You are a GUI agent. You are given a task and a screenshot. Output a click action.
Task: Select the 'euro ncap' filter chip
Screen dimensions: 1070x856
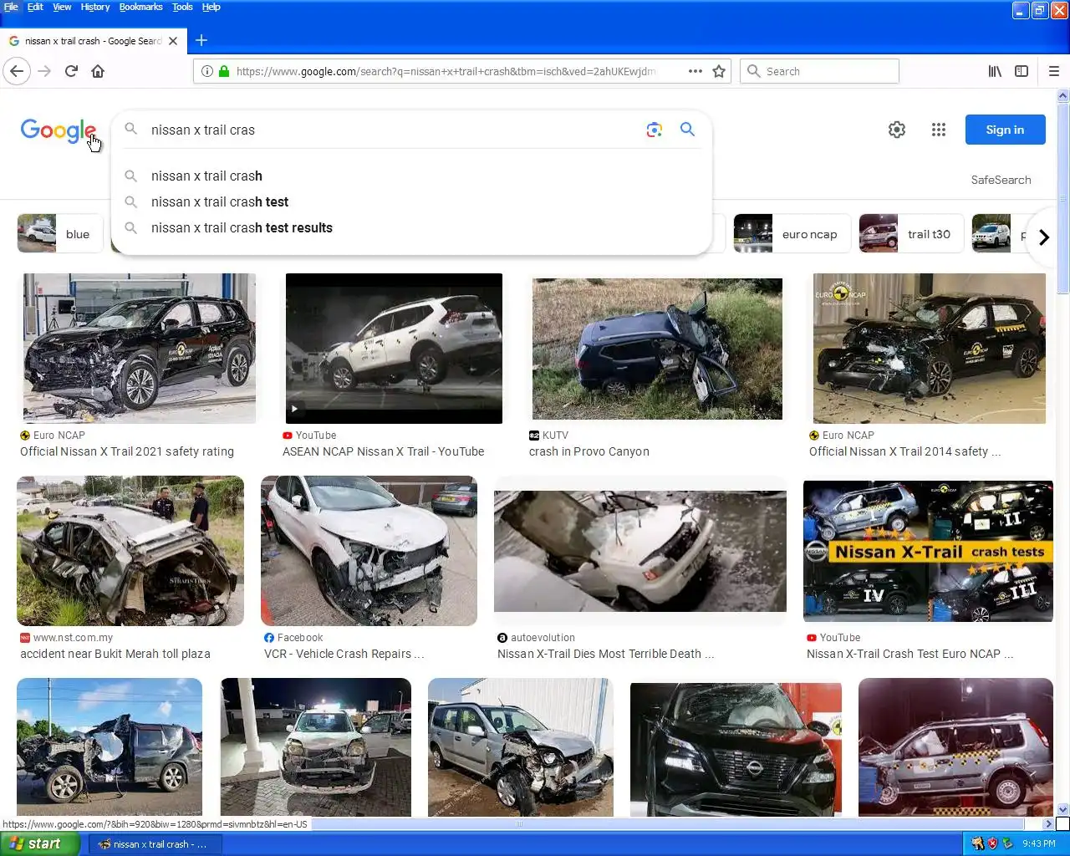pyautogui.click(x=791, y=234)
